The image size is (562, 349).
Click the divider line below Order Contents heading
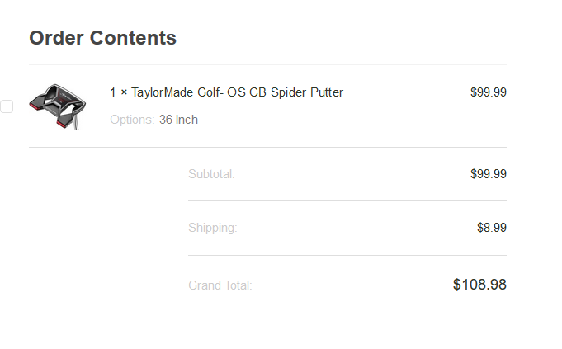[x=267, y=64]
